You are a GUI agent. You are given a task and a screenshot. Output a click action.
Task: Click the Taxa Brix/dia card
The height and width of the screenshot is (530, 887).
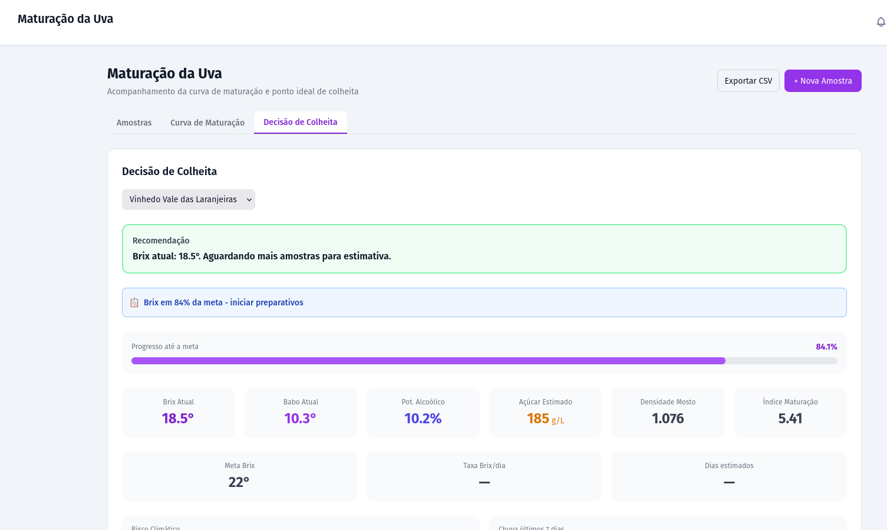coord(484,476)
